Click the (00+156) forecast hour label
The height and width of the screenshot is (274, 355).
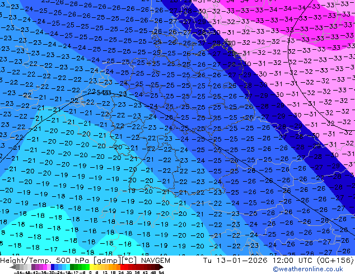[x=335, y=261]
